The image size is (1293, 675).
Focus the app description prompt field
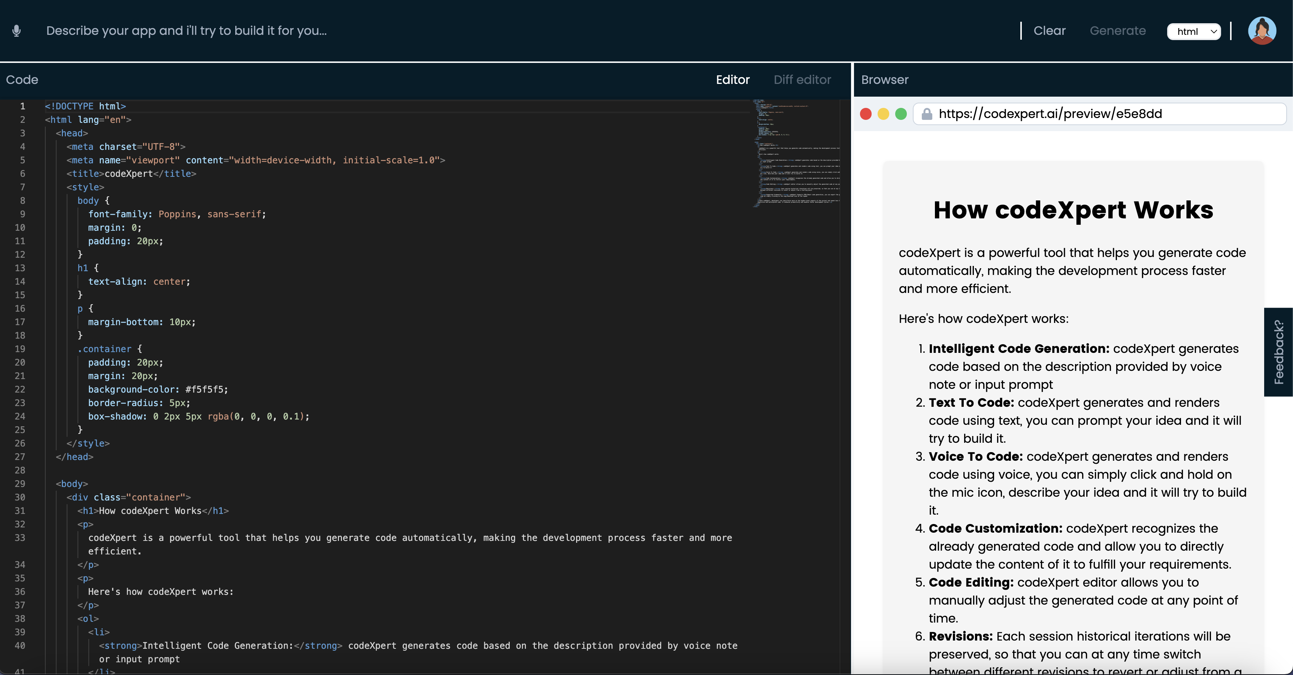(x=522, y=31)
